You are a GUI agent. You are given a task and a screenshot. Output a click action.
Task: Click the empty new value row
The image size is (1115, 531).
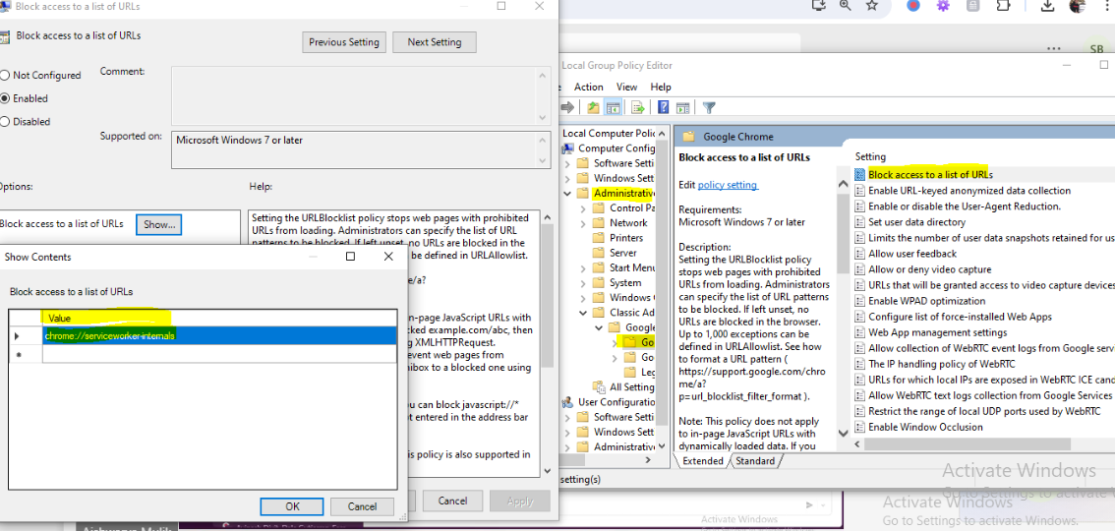(x=219, y=354)
